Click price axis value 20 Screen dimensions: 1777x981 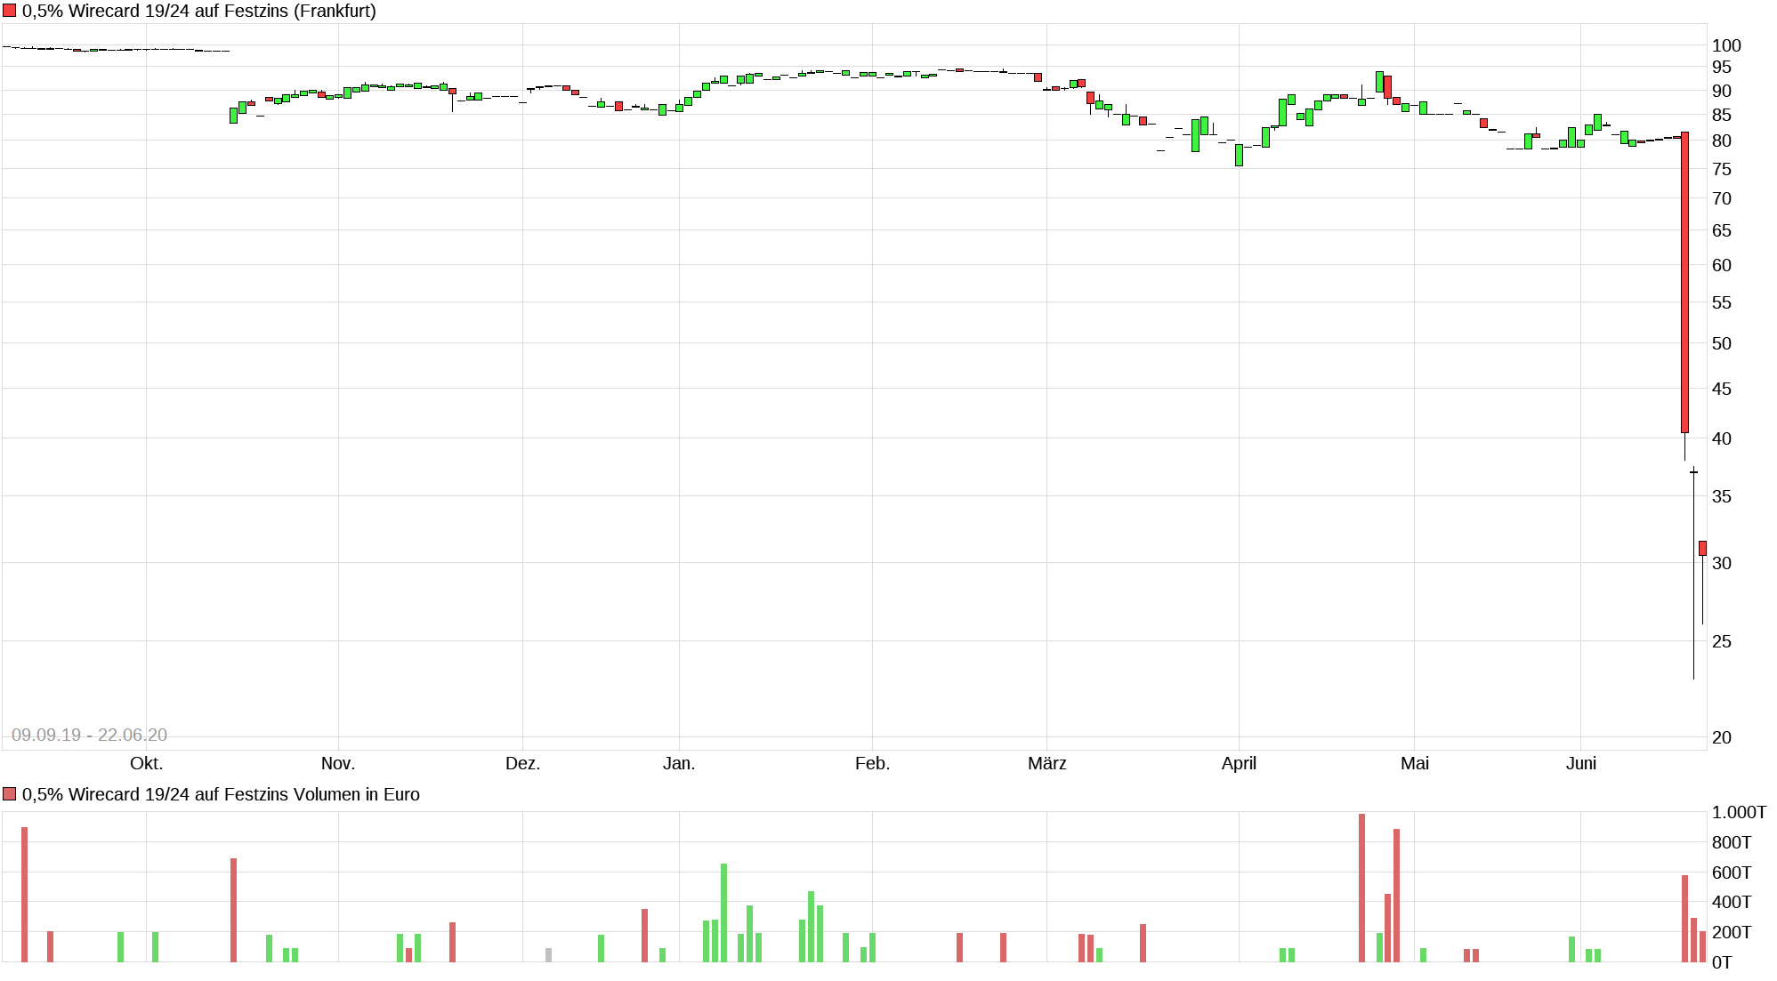coord(1722,737)
